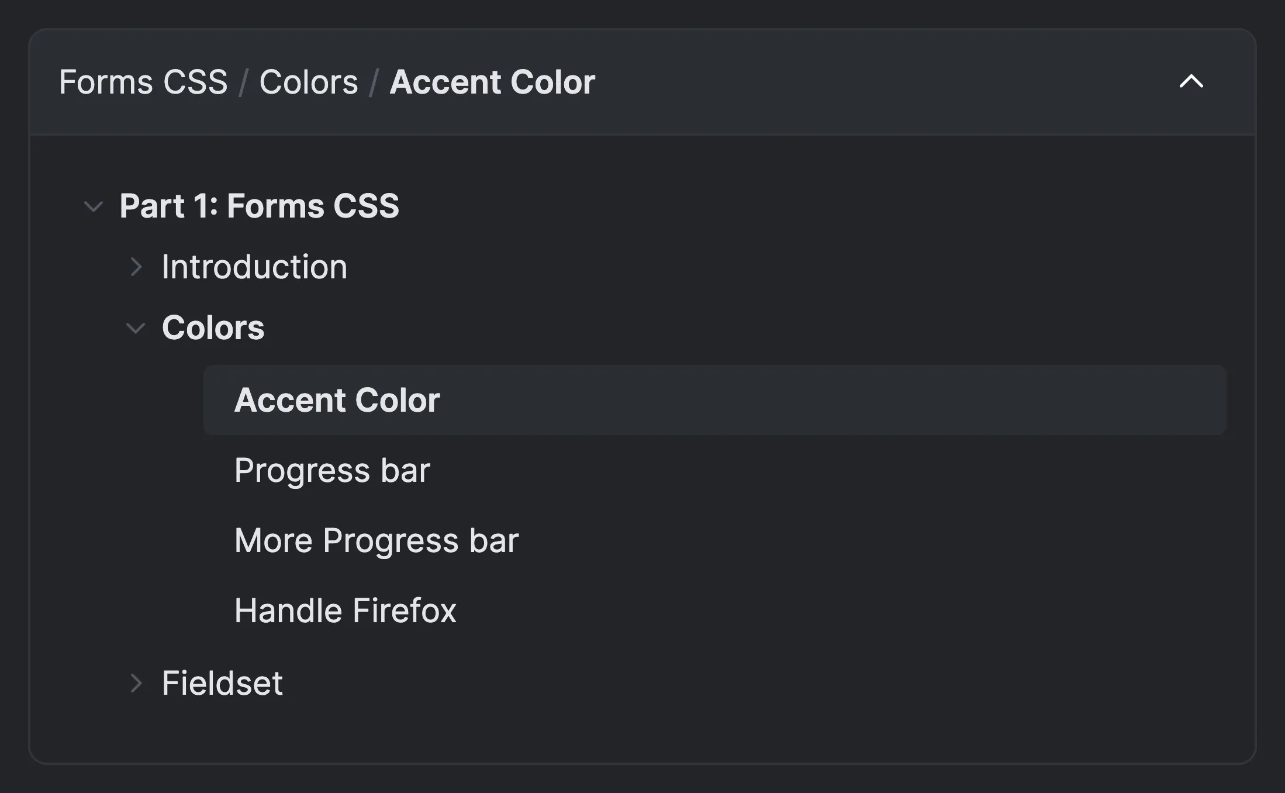Click the upward chevron icon top right
Screen dimensions: 1285x793
[1191, 81]
